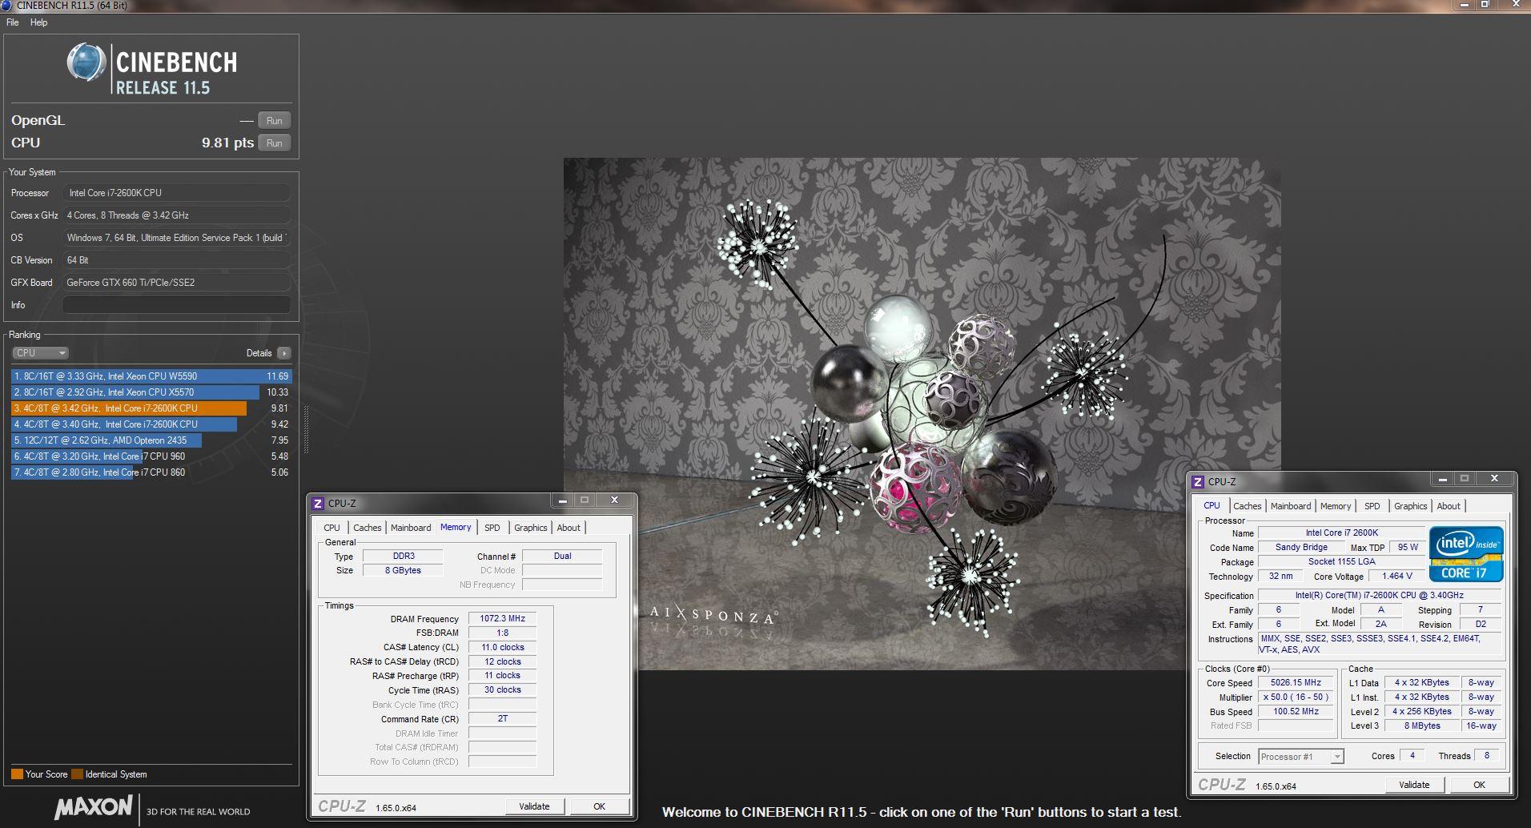1531x828 pixels.
Task: Open Mainboard tab in right CPU-Z window
Action: coord(1291,506)
